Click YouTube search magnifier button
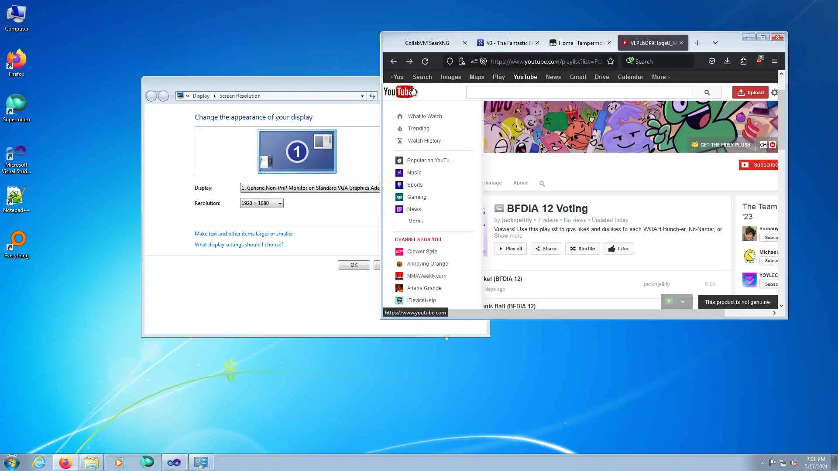This screenshot has width=838, height=471. click(x=707, y=92)
